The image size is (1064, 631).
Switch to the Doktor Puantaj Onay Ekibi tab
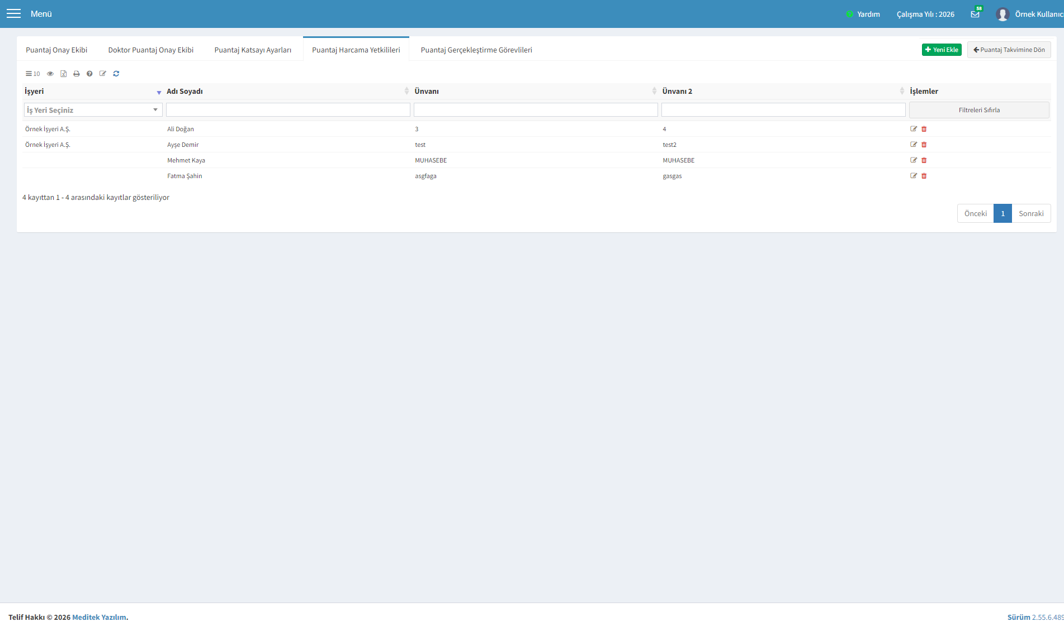pos(151,50)
